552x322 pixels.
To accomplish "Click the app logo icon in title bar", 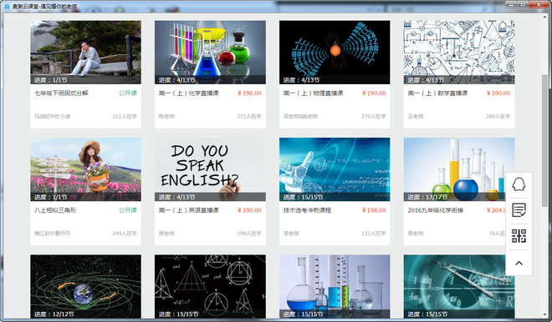I will [x=7, y=7].
